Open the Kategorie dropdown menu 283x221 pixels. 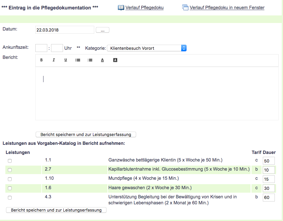(x=147, y=48)
